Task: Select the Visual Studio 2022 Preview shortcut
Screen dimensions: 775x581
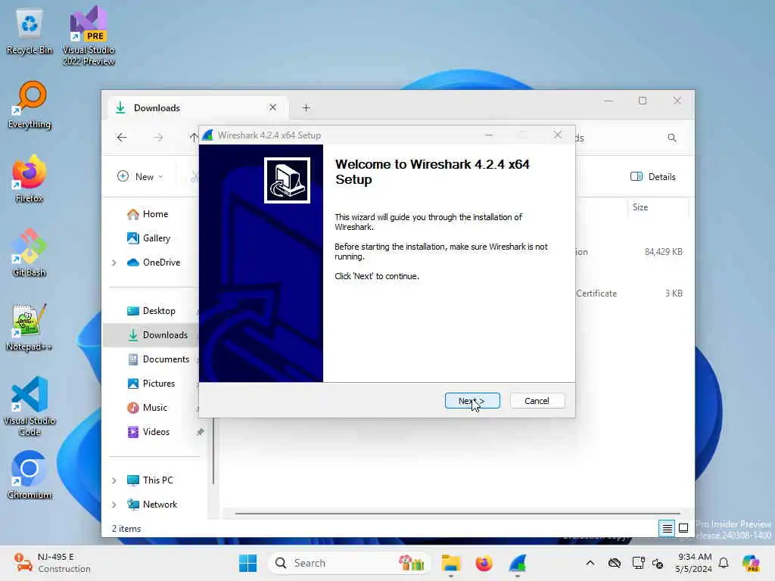Action: (89, 36)
